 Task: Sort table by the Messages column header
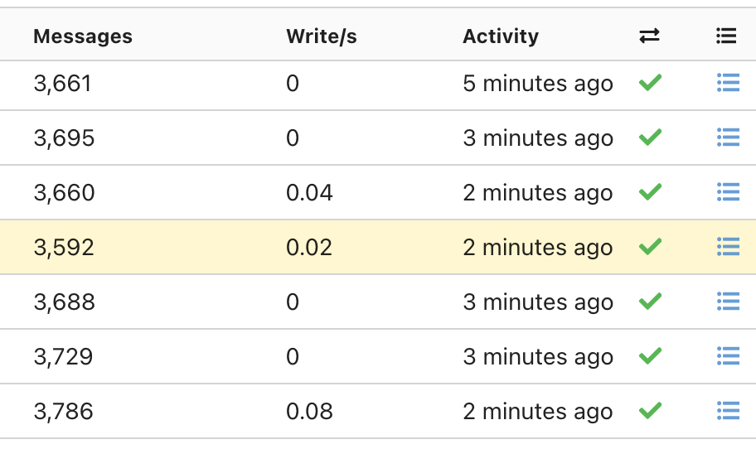(x=83, y=36)
